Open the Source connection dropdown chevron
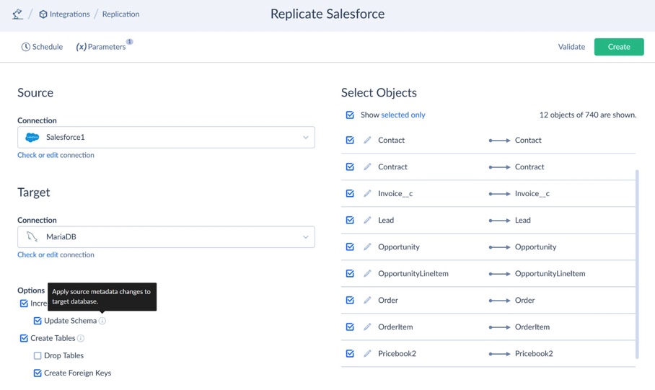655x390 pixels. click(305, 138)
